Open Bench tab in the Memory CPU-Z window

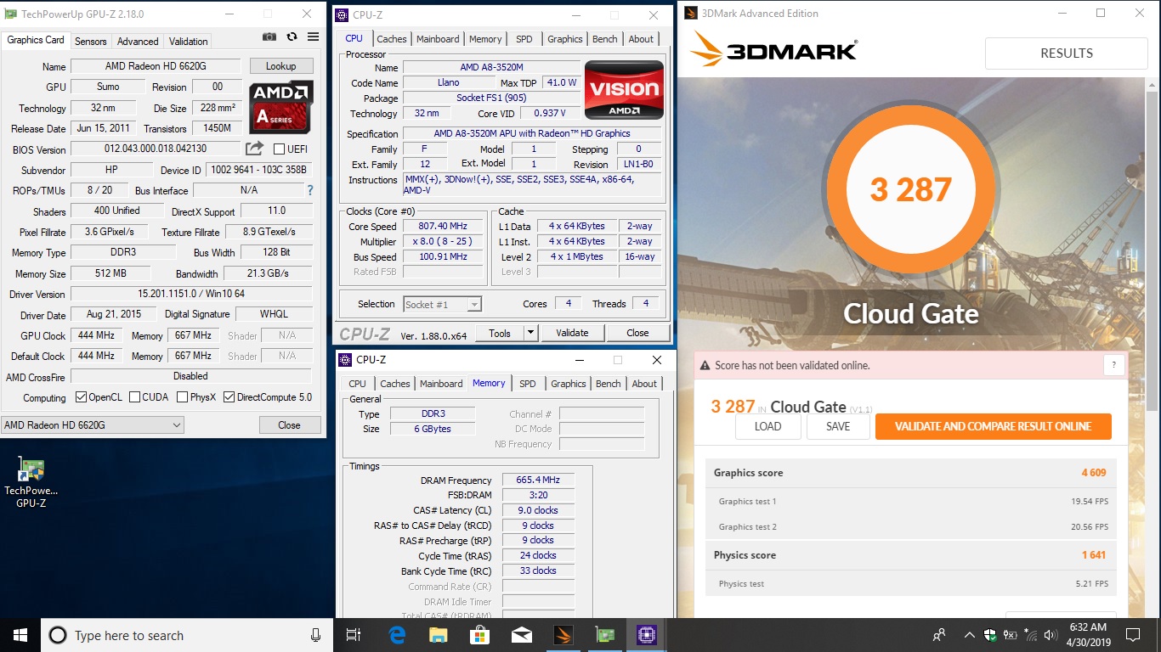[609, 384]
